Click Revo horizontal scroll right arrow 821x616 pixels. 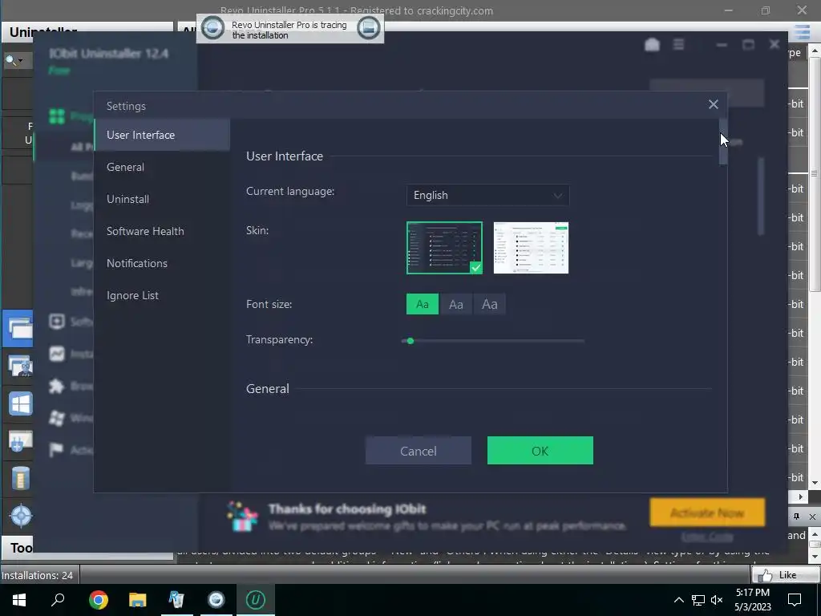click(801, 496)
